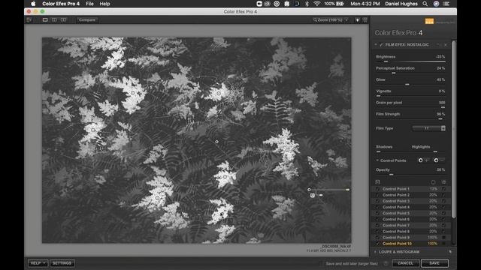Click the Perceptual Saturation 24% value
This screenshot has width=481, height=270.
(440, 68)
